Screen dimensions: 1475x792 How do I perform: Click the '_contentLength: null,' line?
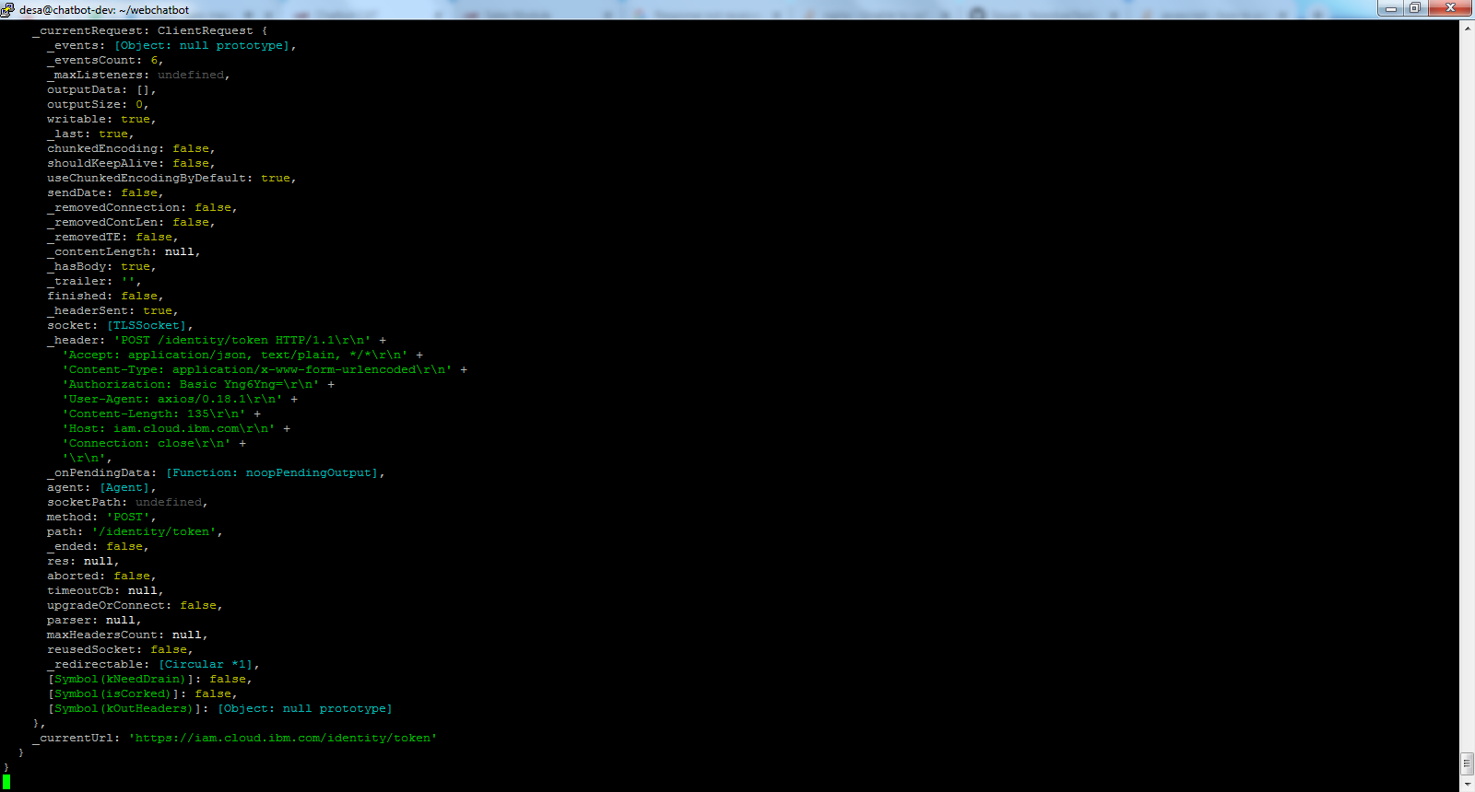point(124,251)
